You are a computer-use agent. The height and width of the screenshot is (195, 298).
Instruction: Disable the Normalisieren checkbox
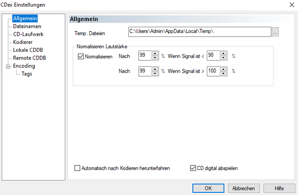[81, 57]
